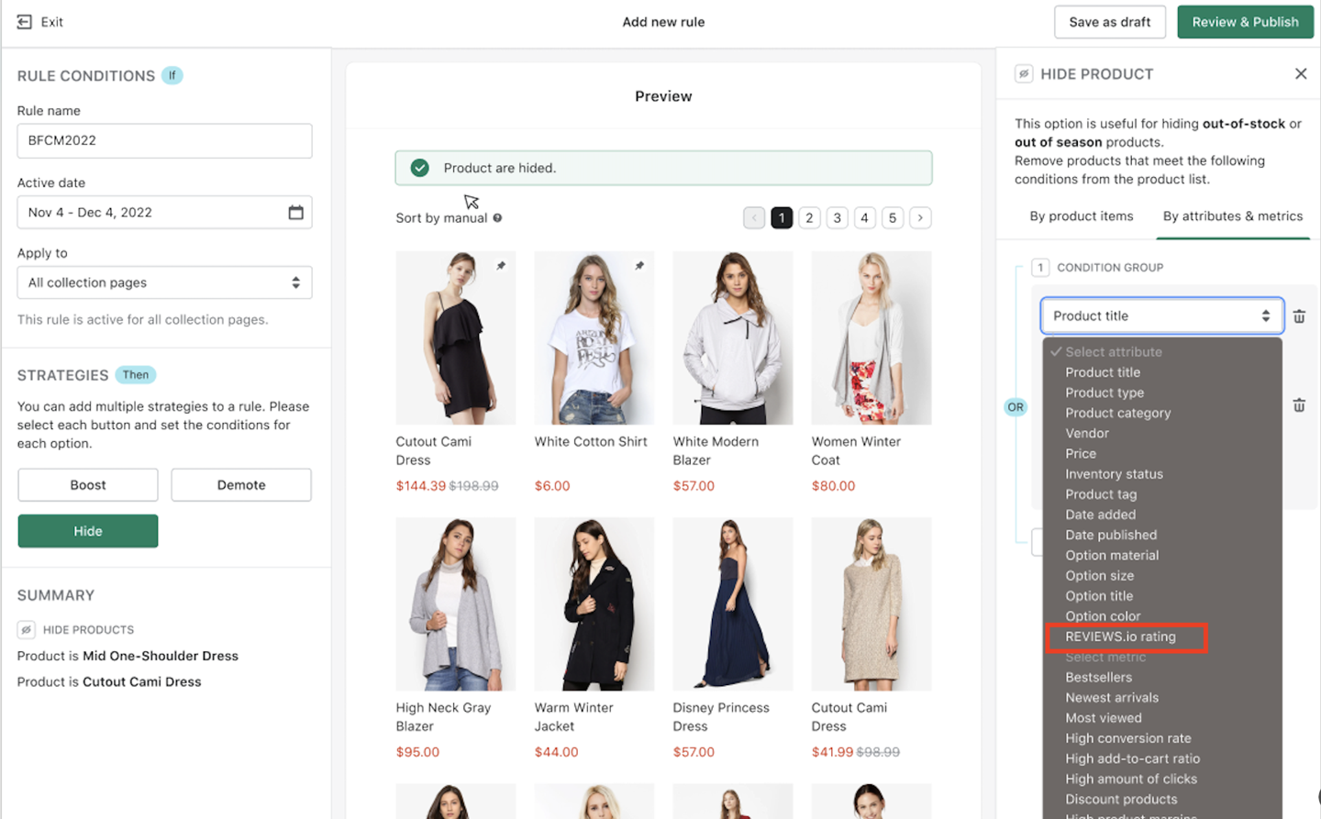Select Option title attribute
Image resolution: width=1321 pixels, height=819 pixels.
point(1099,596)
